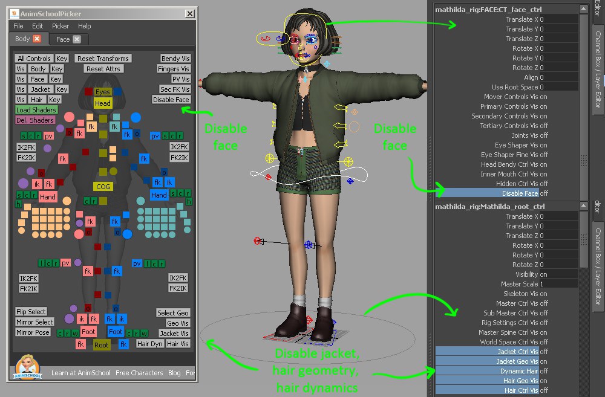Select the Dynamic Hair attribute

487,371
